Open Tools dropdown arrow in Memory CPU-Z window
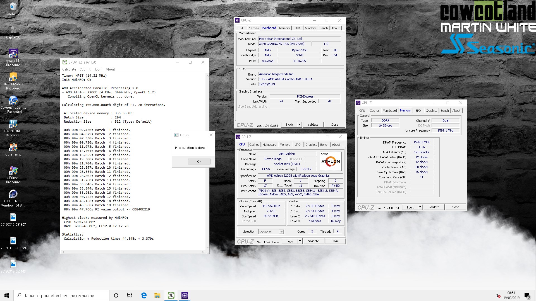The image size is (536, 301). 420,207
